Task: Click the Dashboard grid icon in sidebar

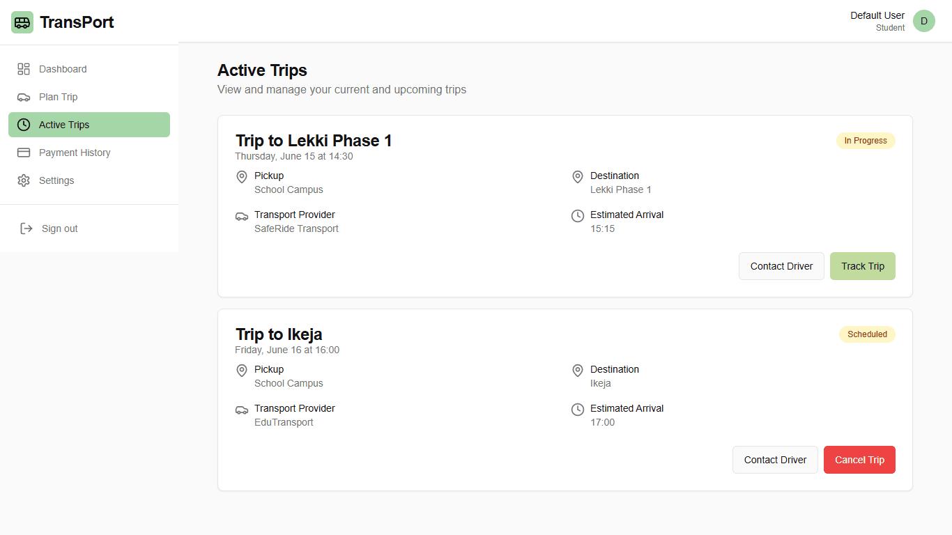Action: 24,69
